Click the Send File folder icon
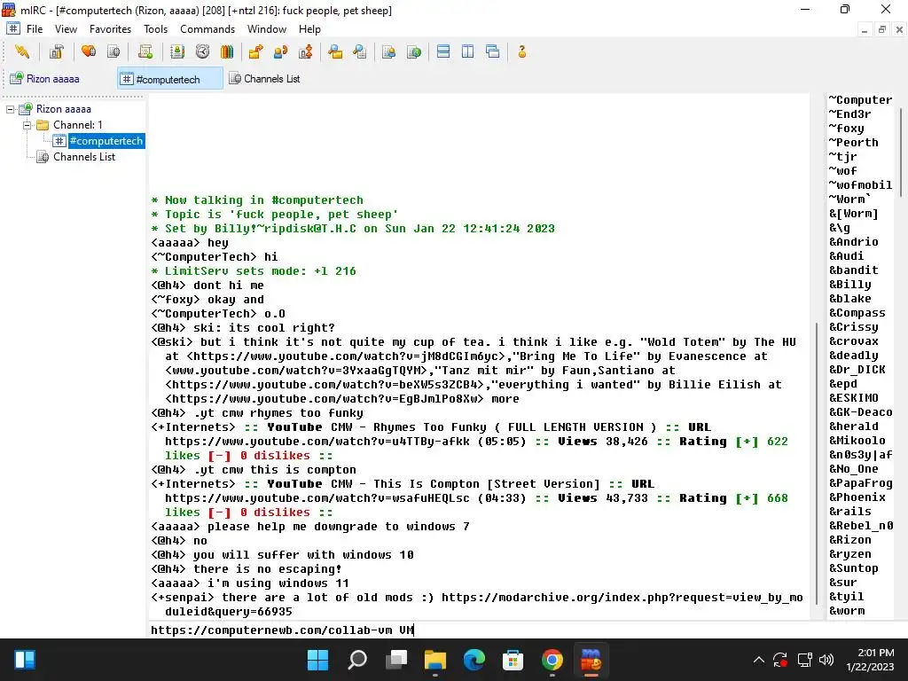Screen dimensions: 908x681 (x=255, y=52)
